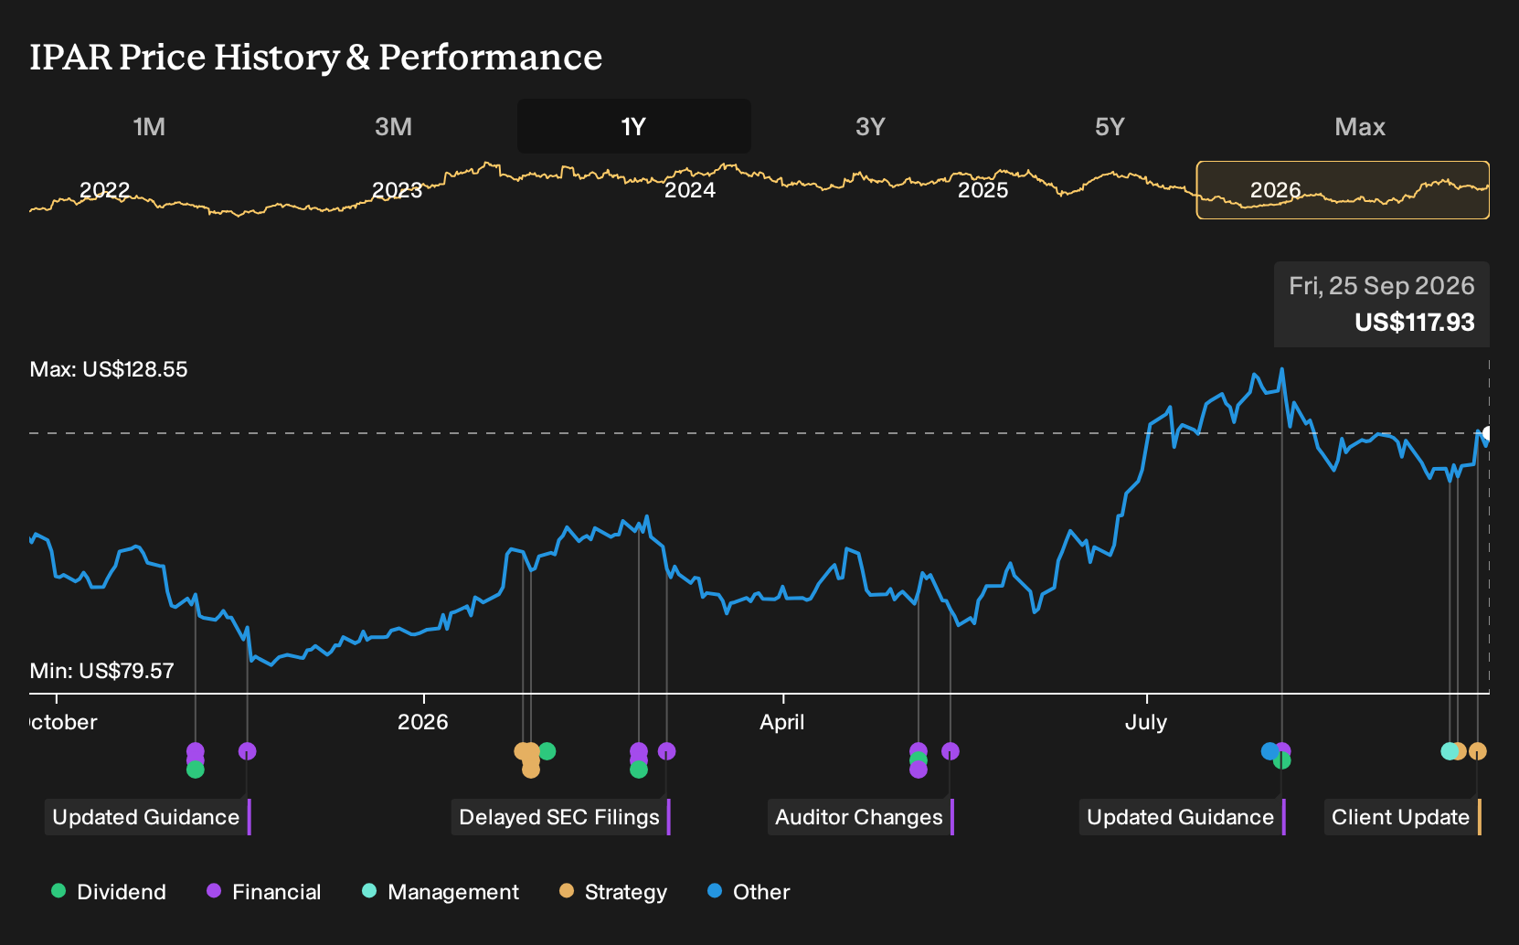Click the July axis label
The width and height of the screenshot is (1519, 945).
point(1146,722)
